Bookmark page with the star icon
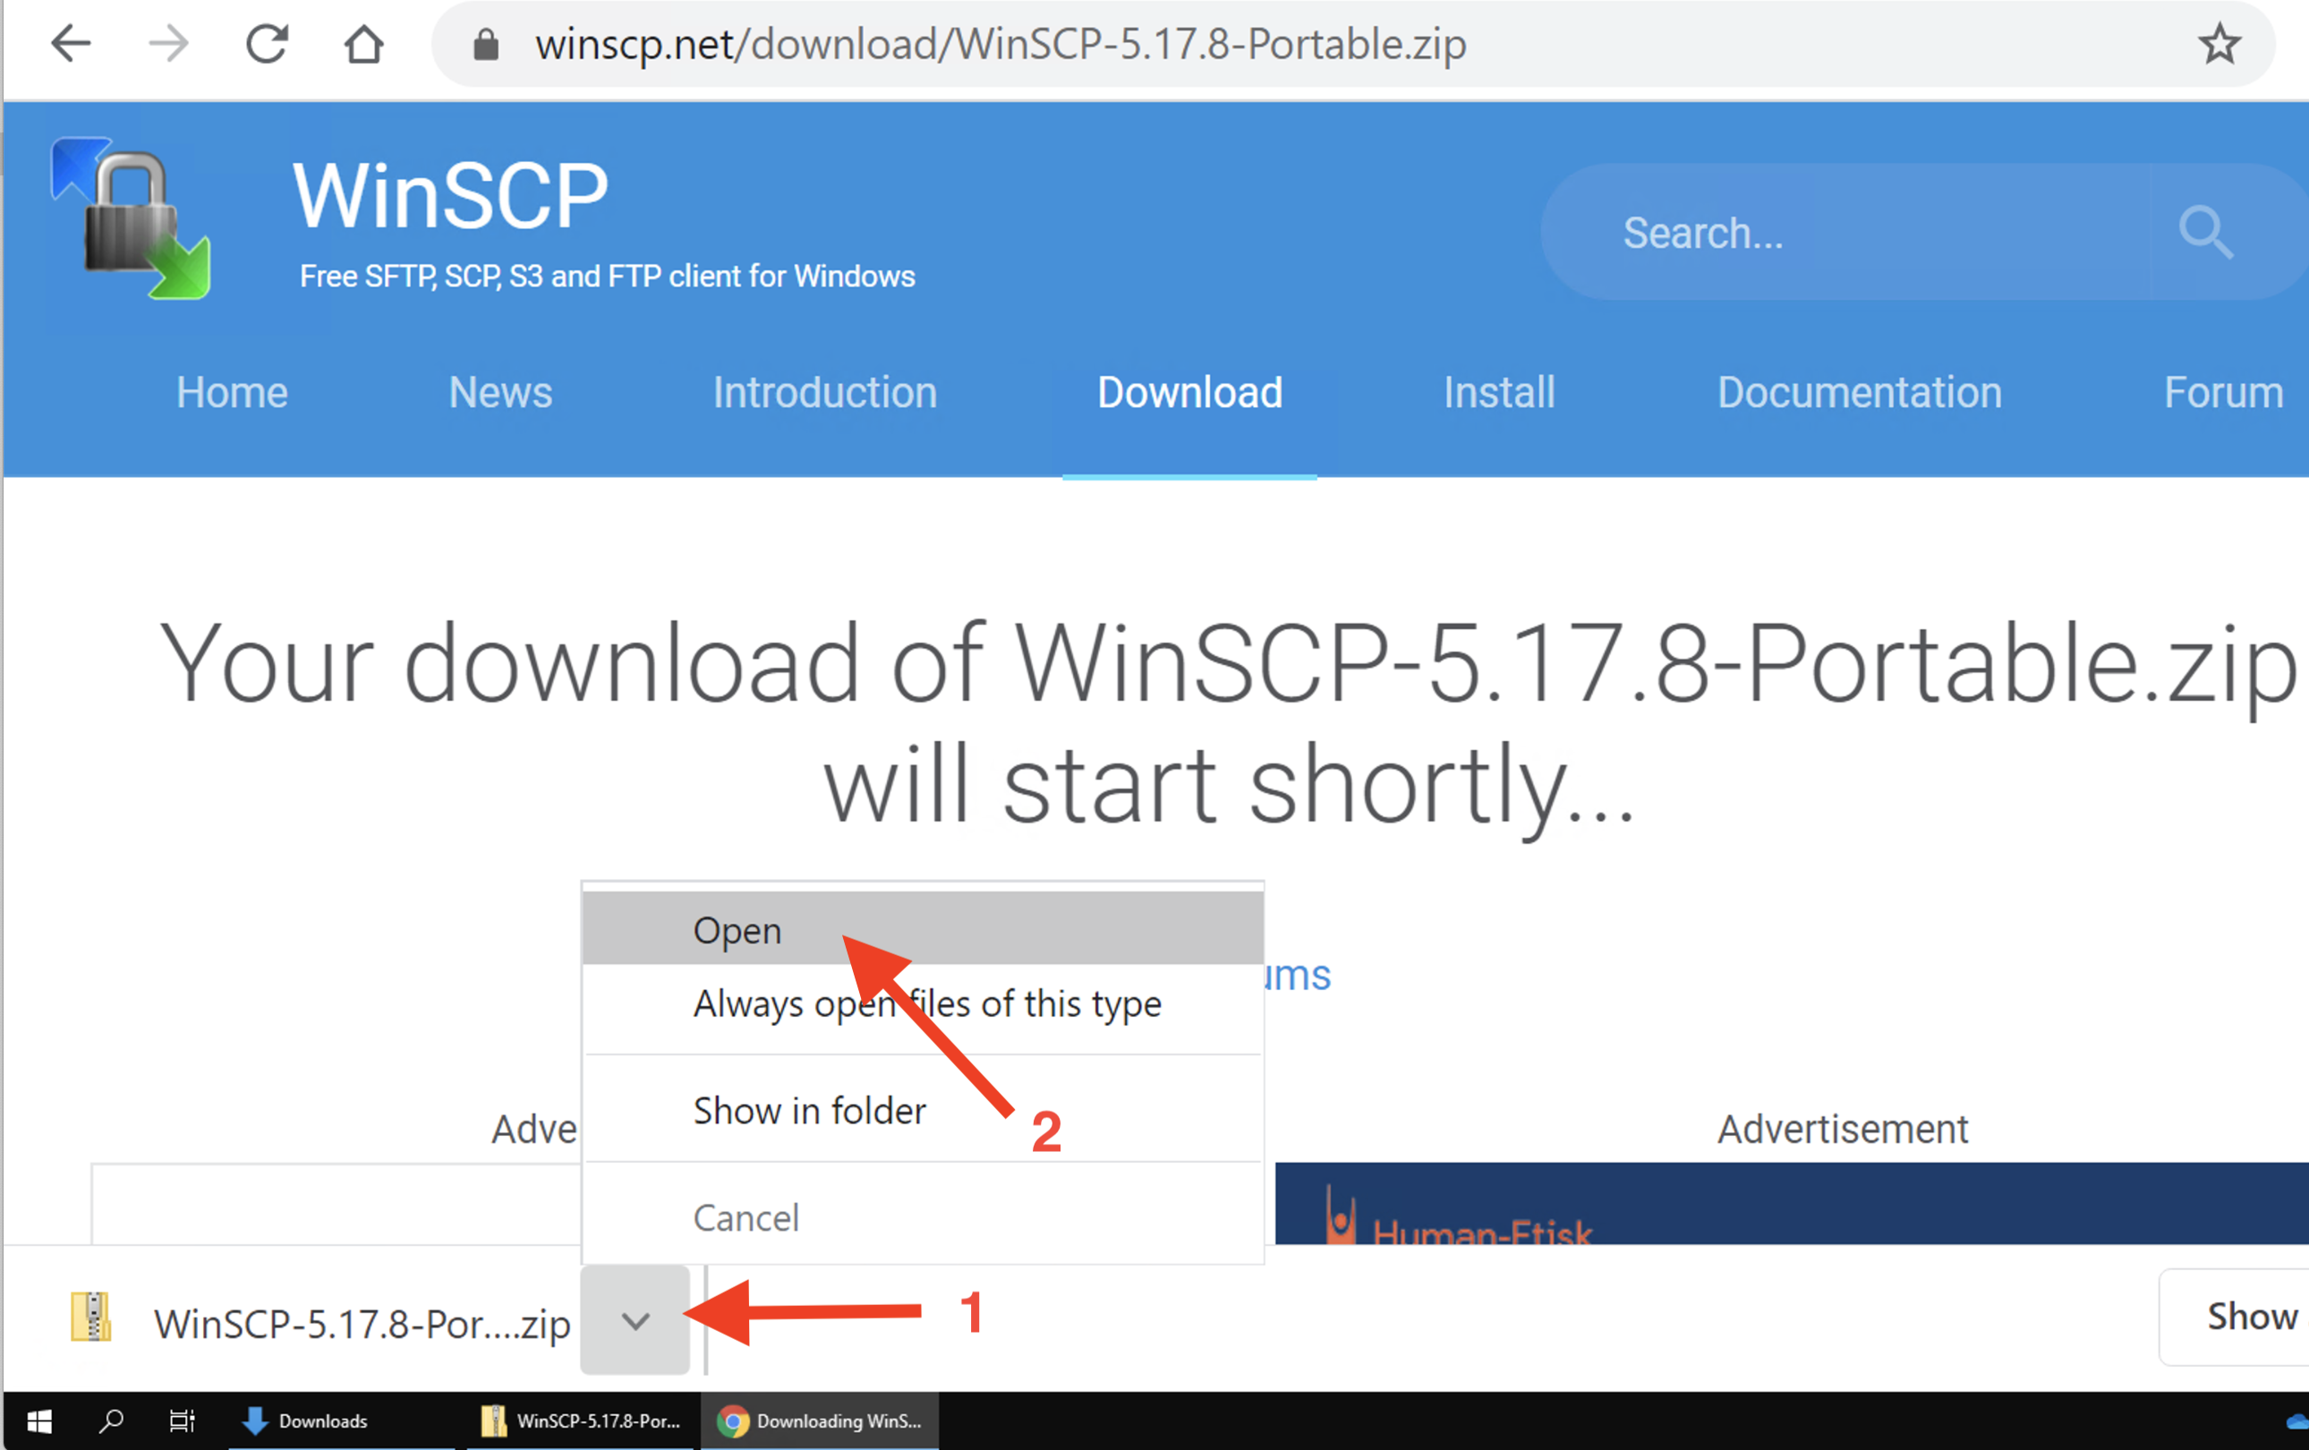The width and height of the screenshot is (2309, 1450). (x=2219, y=44)
